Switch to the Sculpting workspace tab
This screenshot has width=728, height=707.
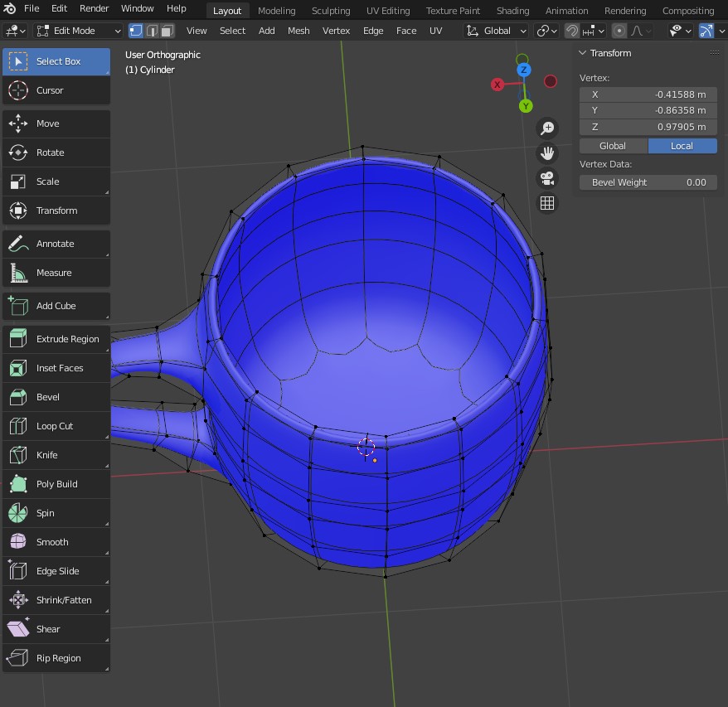(330, 11)
